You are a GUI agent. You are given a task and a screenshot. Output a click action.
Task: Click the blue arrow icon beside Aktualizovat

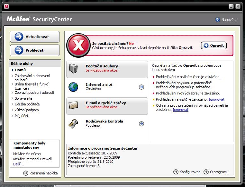(x=19, y=37)
